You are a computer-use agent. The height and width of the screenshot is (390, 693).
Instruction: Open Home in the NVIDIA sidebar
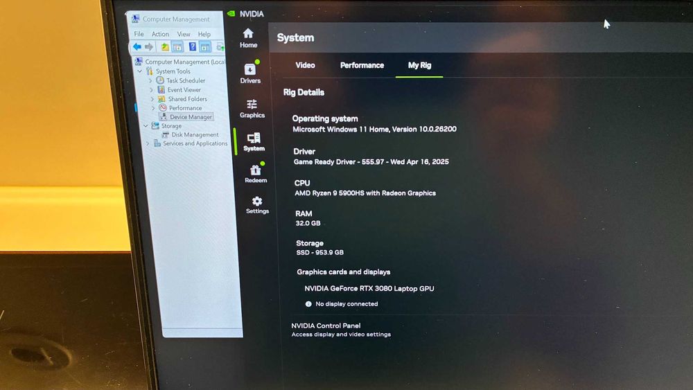pyautogui.click(x=248, y=38)
